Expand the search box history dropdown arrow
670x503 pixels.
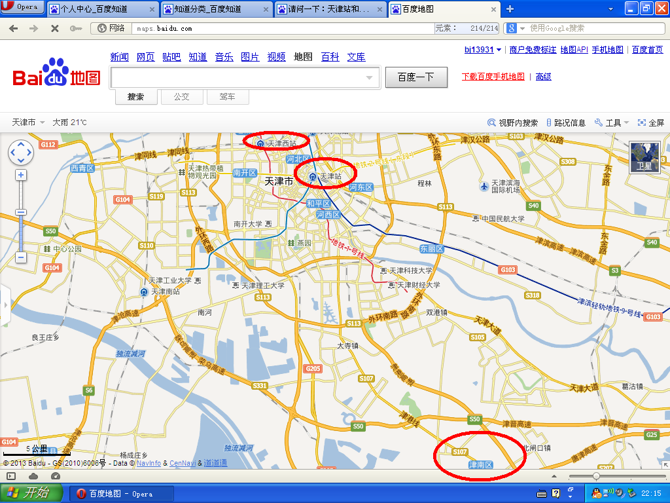click(369, 78)
